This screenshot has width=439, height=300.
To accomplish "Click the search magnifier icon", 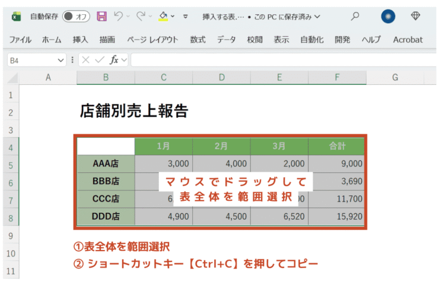I will point(355,16).
